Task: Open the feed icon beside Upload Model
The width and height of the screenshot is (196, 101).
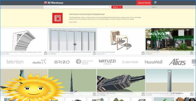Action: click(155, 3)
